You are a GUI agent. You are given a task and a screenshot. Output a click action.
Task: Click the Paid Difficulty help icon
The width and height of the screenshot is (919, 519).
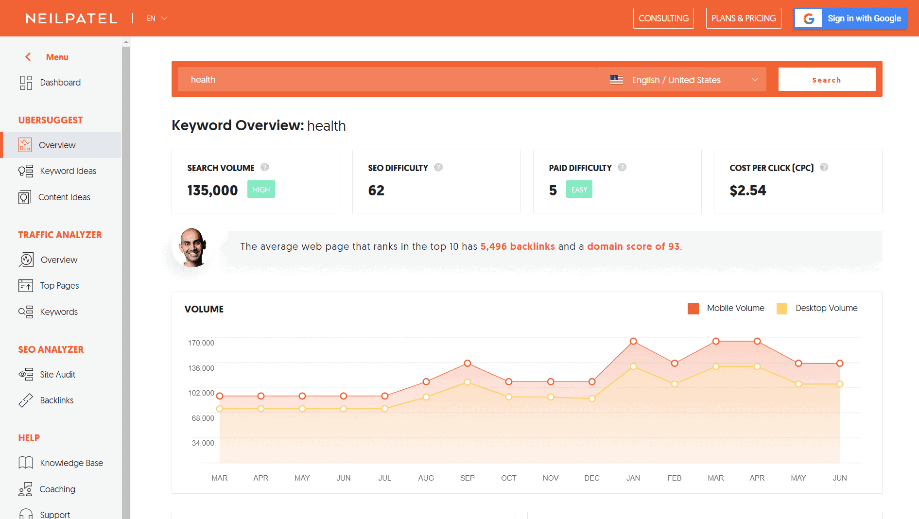click(x=622, y=167)
